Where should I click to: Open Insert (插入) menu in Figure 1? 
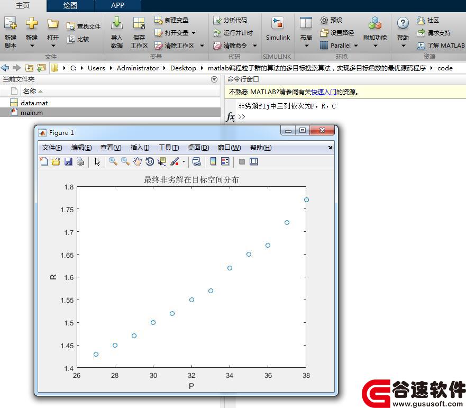[140, 148]
